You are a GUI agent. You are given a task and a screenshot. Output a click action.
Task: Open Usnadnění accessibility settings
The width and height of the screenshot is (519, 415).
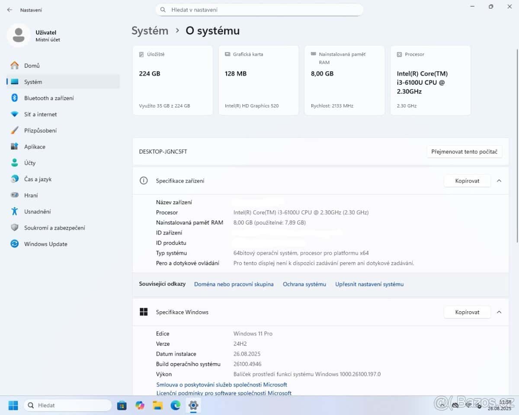coord(37,211)
